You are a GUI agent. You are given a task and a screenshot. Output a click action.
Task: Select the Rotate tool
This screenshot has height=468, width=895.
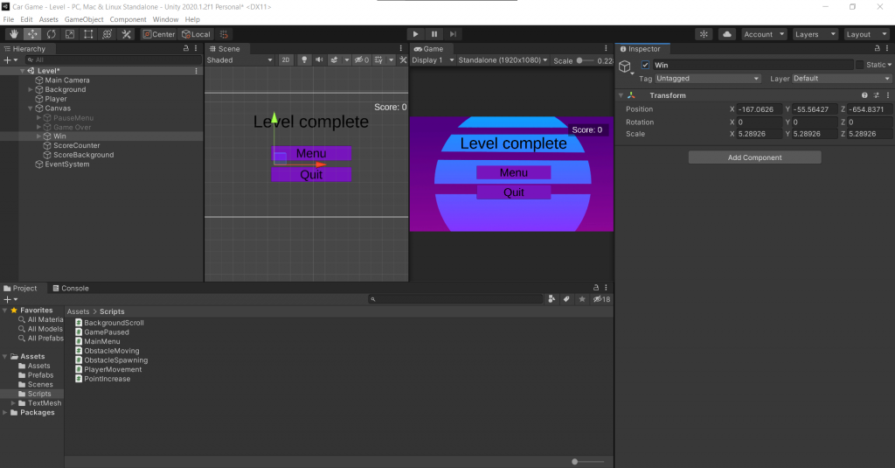click(51, 34)
